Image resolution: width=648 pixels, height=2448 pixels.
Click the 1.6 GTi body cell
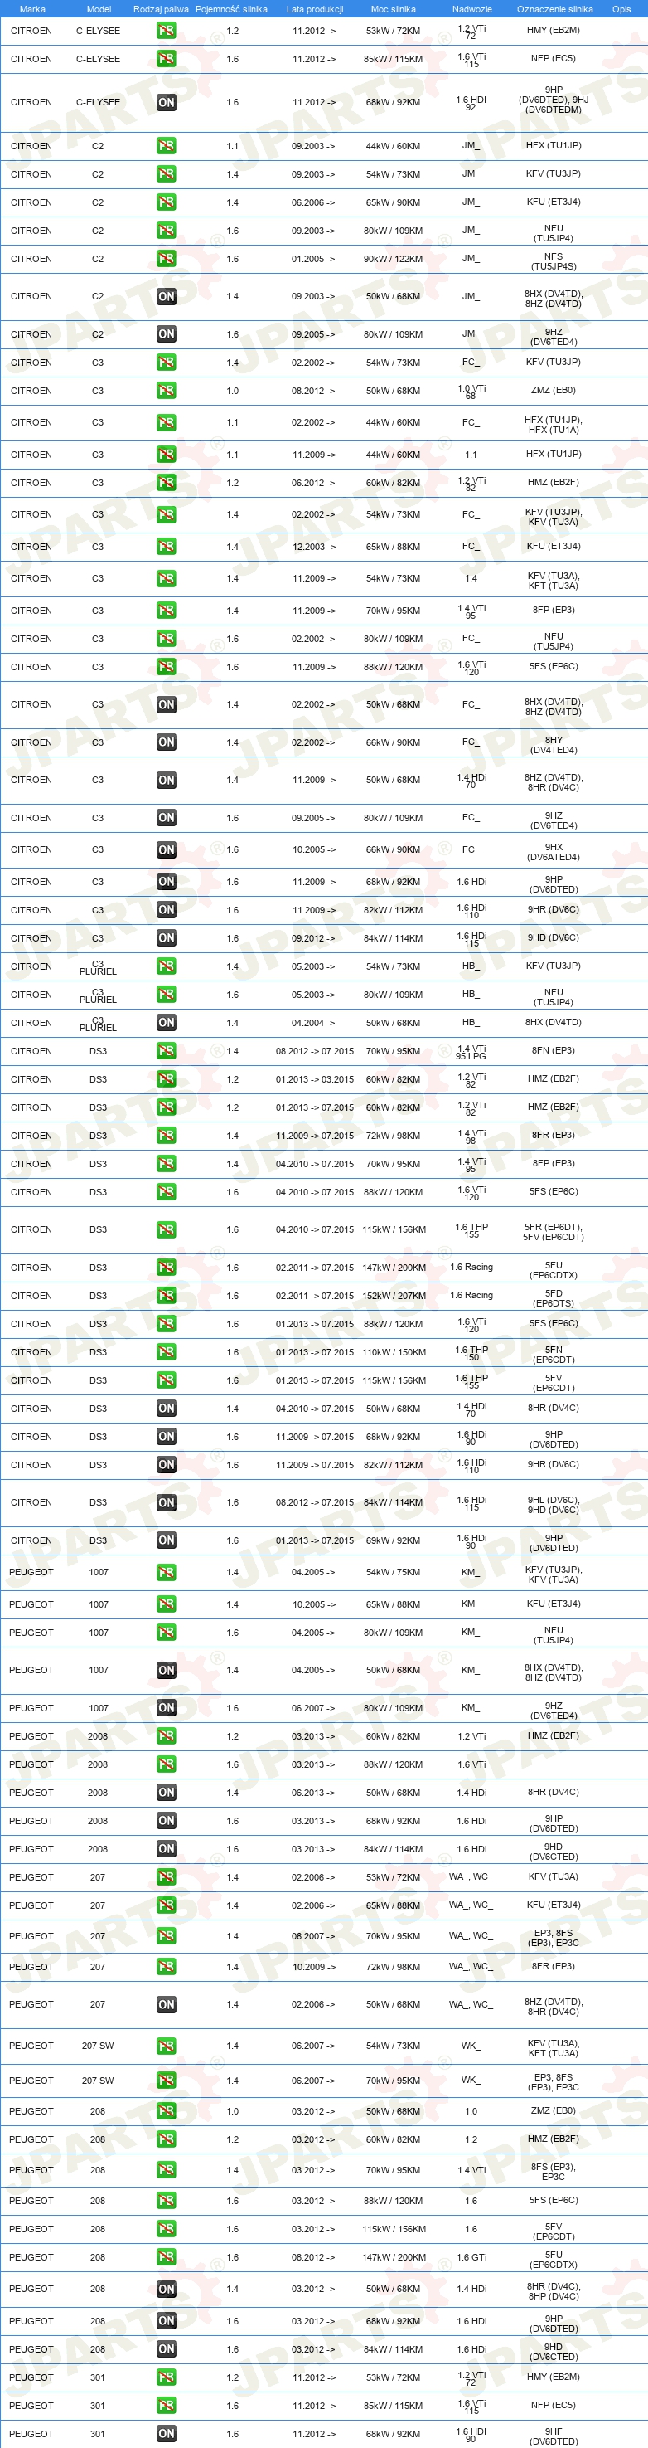point(471,2258)
